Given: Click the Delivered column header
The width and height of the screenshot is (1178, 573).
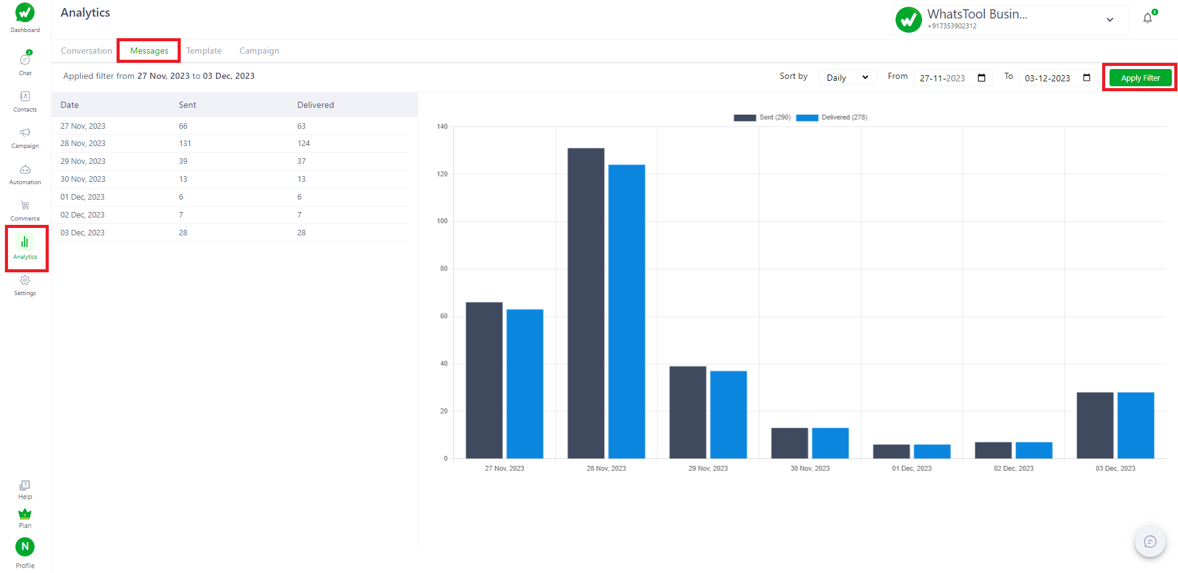Looking at the screenshot, I should click(x=316, y=105).
